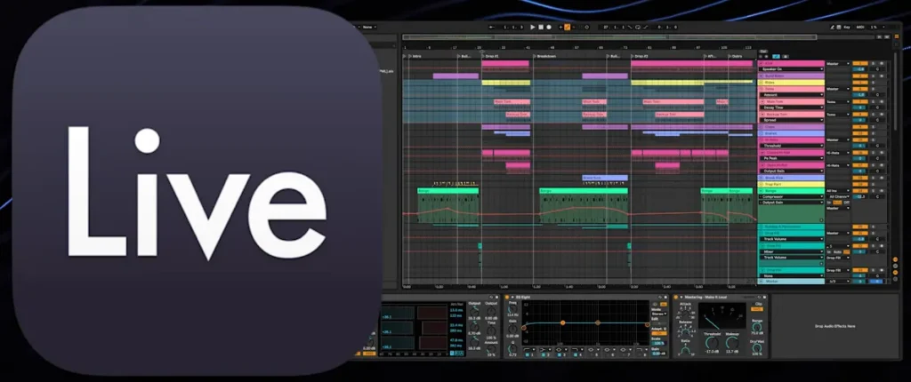
Task: Jump to the Outro locator
Action: 736,56
